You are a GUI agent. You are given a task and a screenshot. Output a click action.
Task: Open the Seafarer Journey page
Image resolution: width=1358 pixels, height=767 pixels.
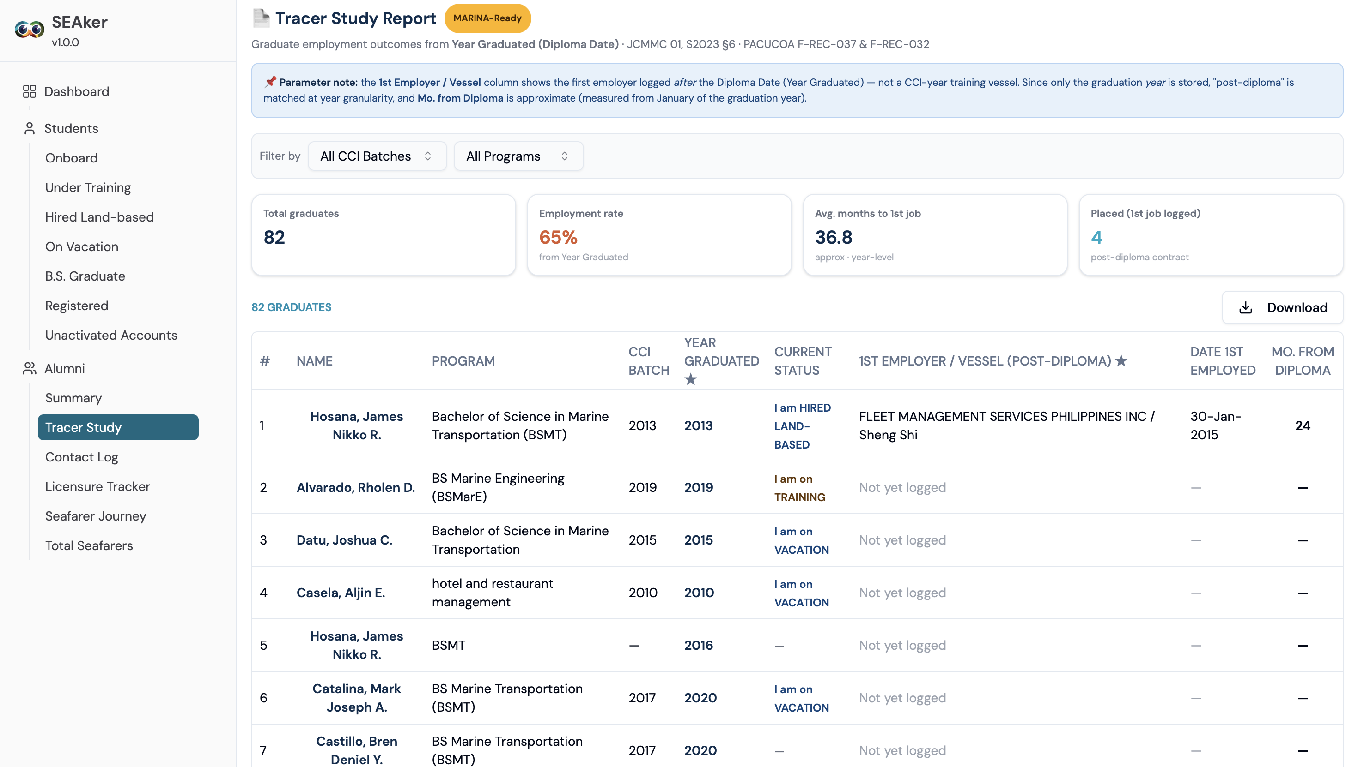pyautogui.click(x=96, y=516)
